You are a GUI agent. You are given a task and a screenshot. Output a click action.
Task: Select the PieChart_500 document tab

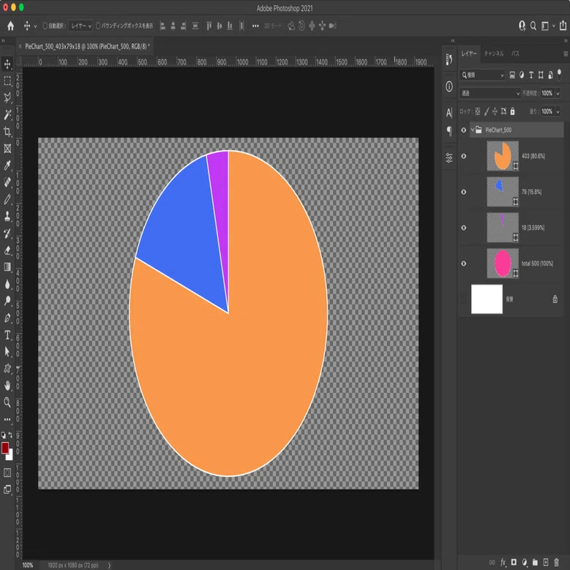(x=87, y=47)
